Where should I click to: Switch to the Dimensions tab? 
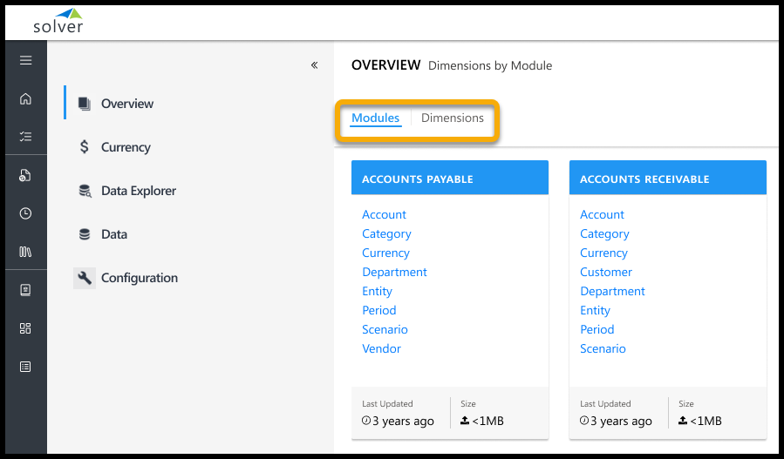[452, 118]
